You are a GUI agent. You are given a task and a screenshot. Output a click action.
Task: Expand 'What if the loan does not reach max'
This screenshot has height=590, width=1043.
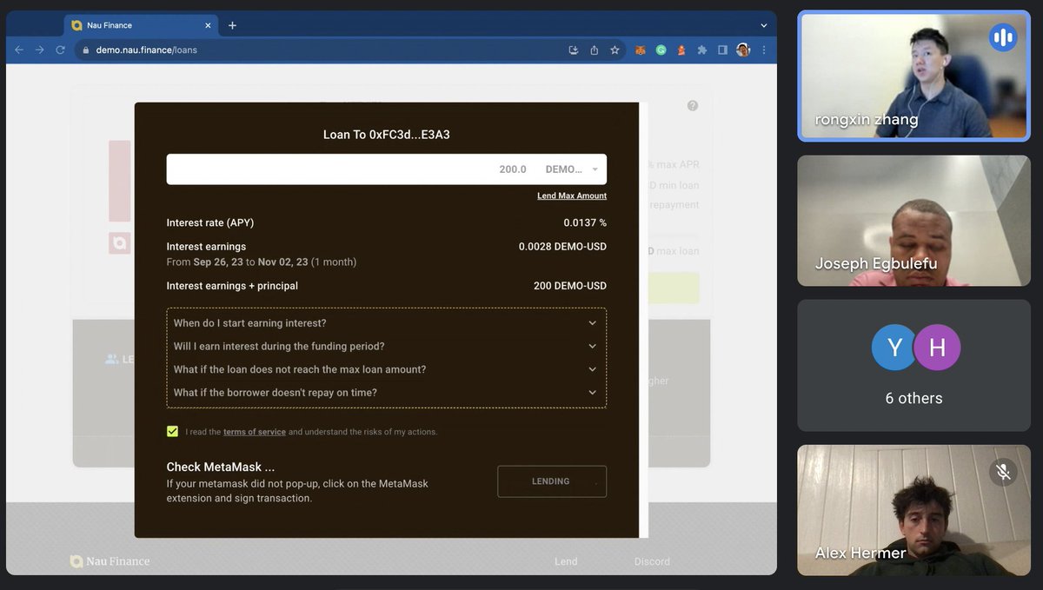coord(386,369)
